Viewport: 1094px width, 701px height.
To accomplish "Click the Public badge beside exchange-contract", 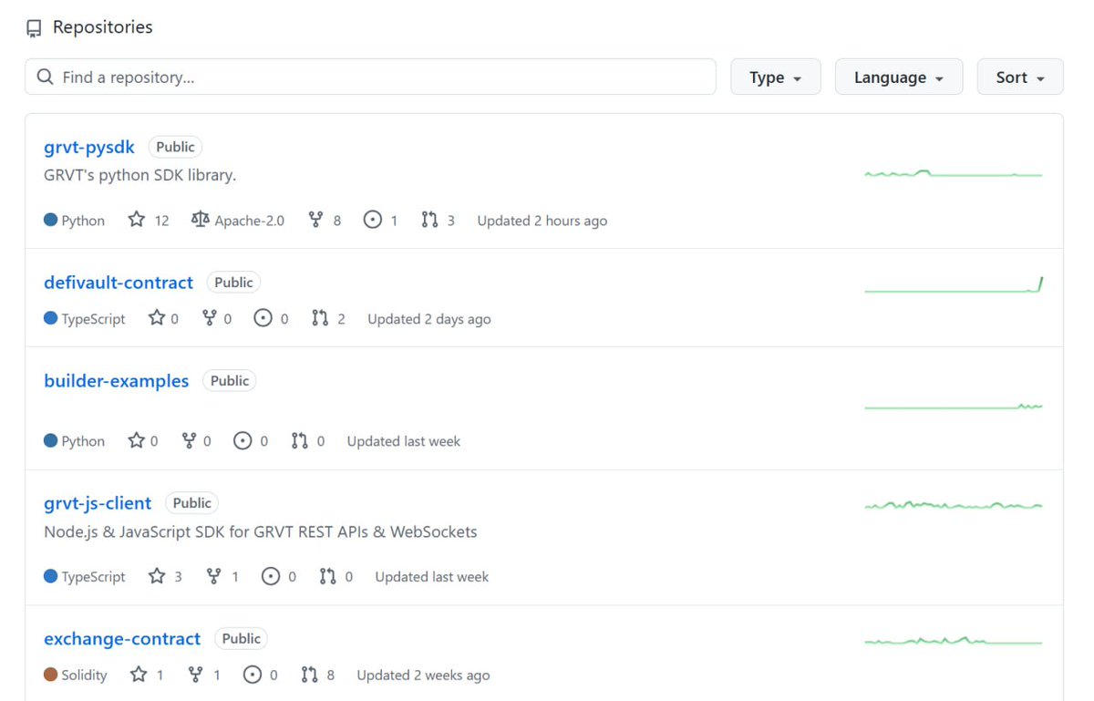I will 241,639.
